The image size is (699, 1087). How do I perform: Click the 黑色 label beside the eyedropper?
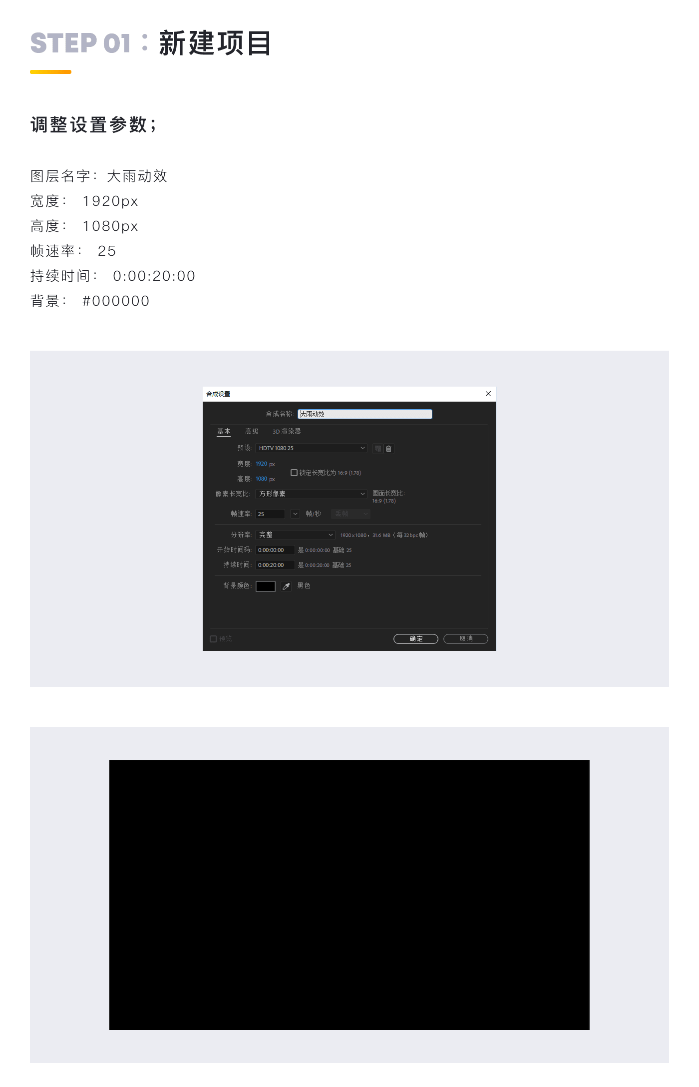tap(304, 585)
